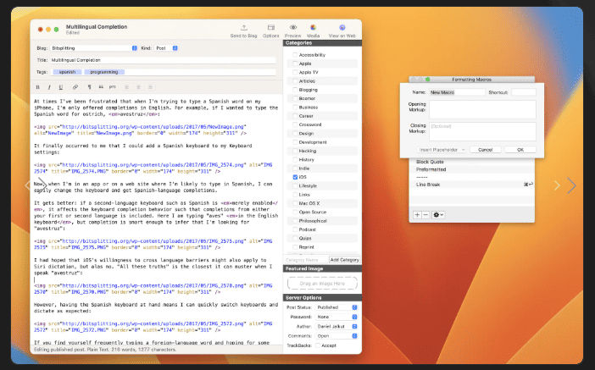This screenshot has height=370, width=595.
Task: Enable the TrackBacks Accept checkbox
Action: tap(318, 345)
